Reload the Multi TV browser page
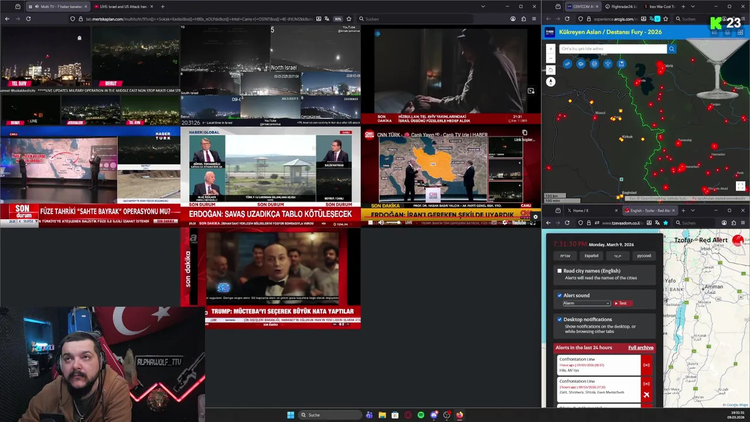Viewport: 750px width, 422px height. pyautogui.click(x=28, y=19)
